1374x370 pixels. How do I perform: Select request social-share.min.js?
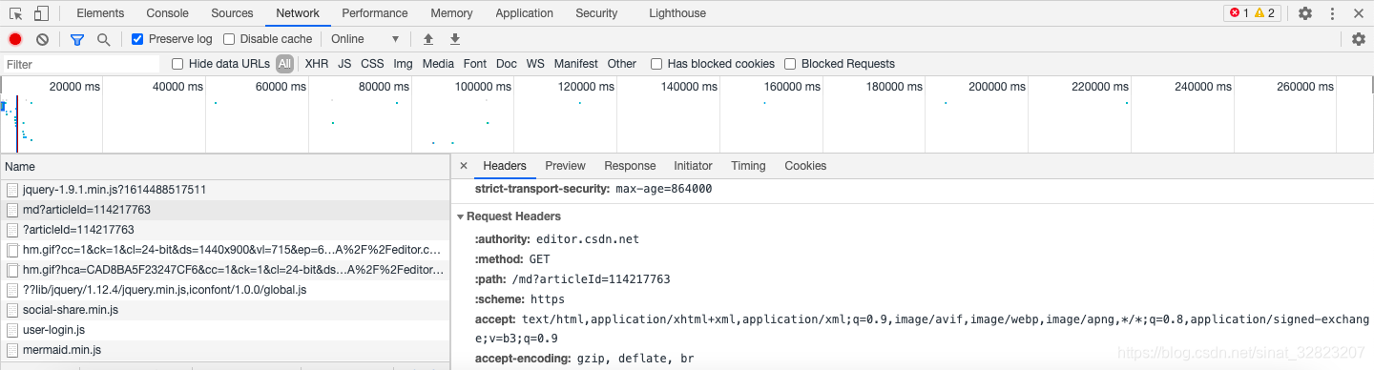[x=225, y=310]
